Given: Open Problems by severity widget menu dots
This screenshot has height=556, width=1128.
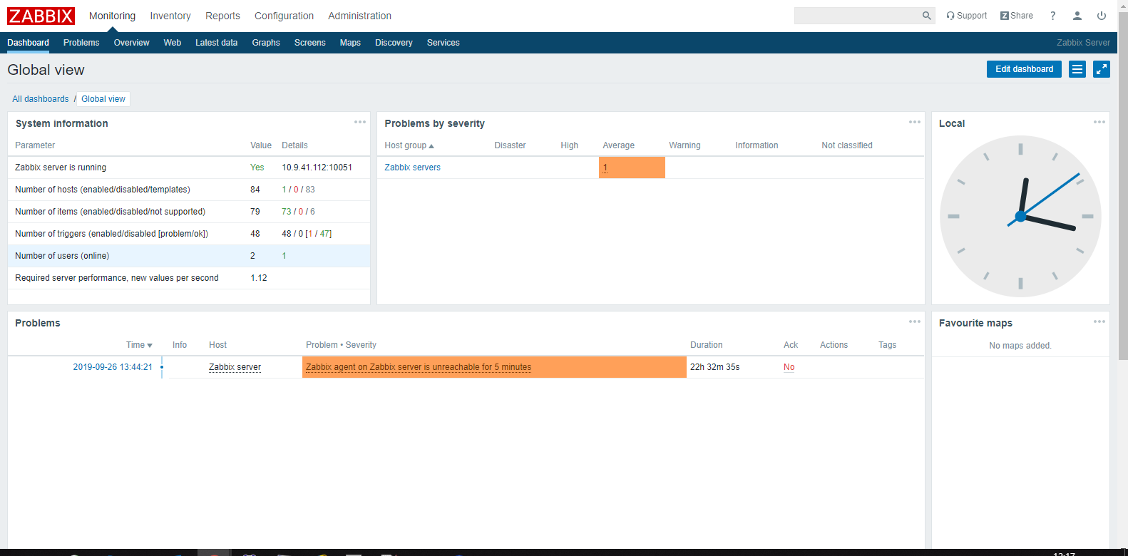Looking at the screenshot, I should (915, 122).
